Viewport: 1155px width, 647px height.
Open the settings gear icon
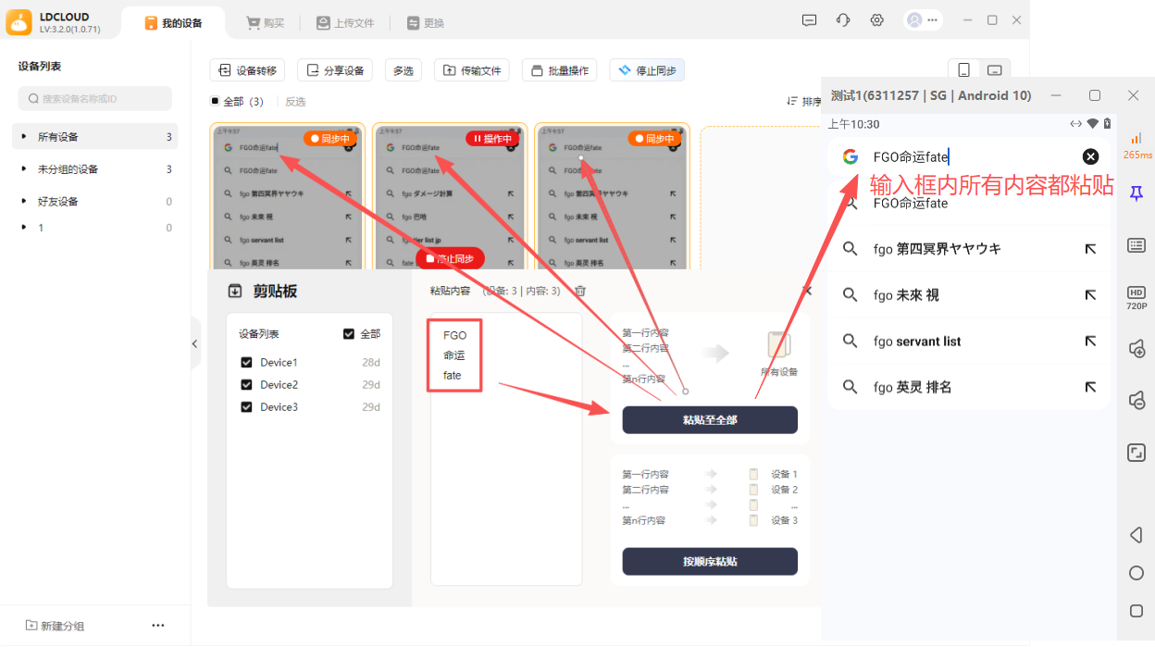click(876, 21)
